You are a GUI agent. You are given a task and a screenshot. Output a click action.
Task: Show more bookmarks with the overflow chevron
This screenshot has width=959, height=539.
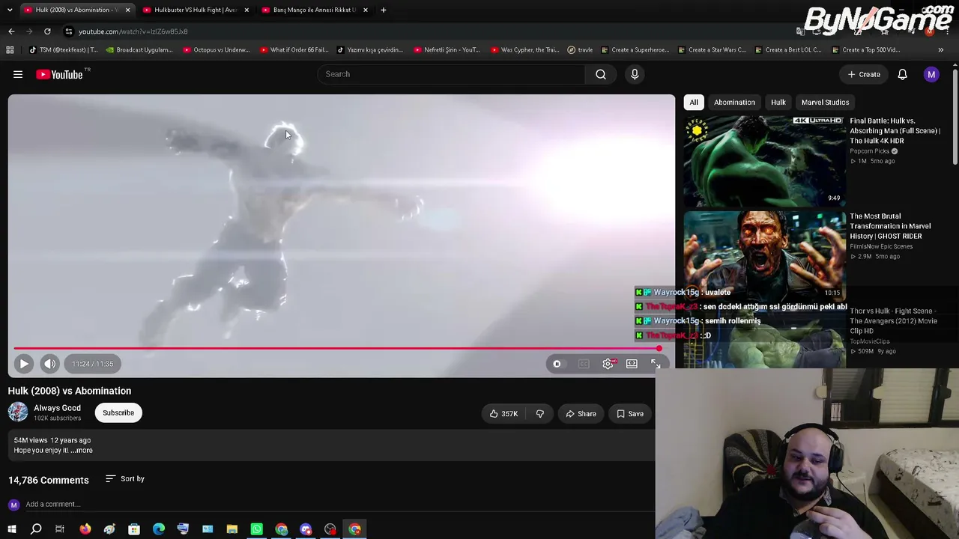[941, 50]
